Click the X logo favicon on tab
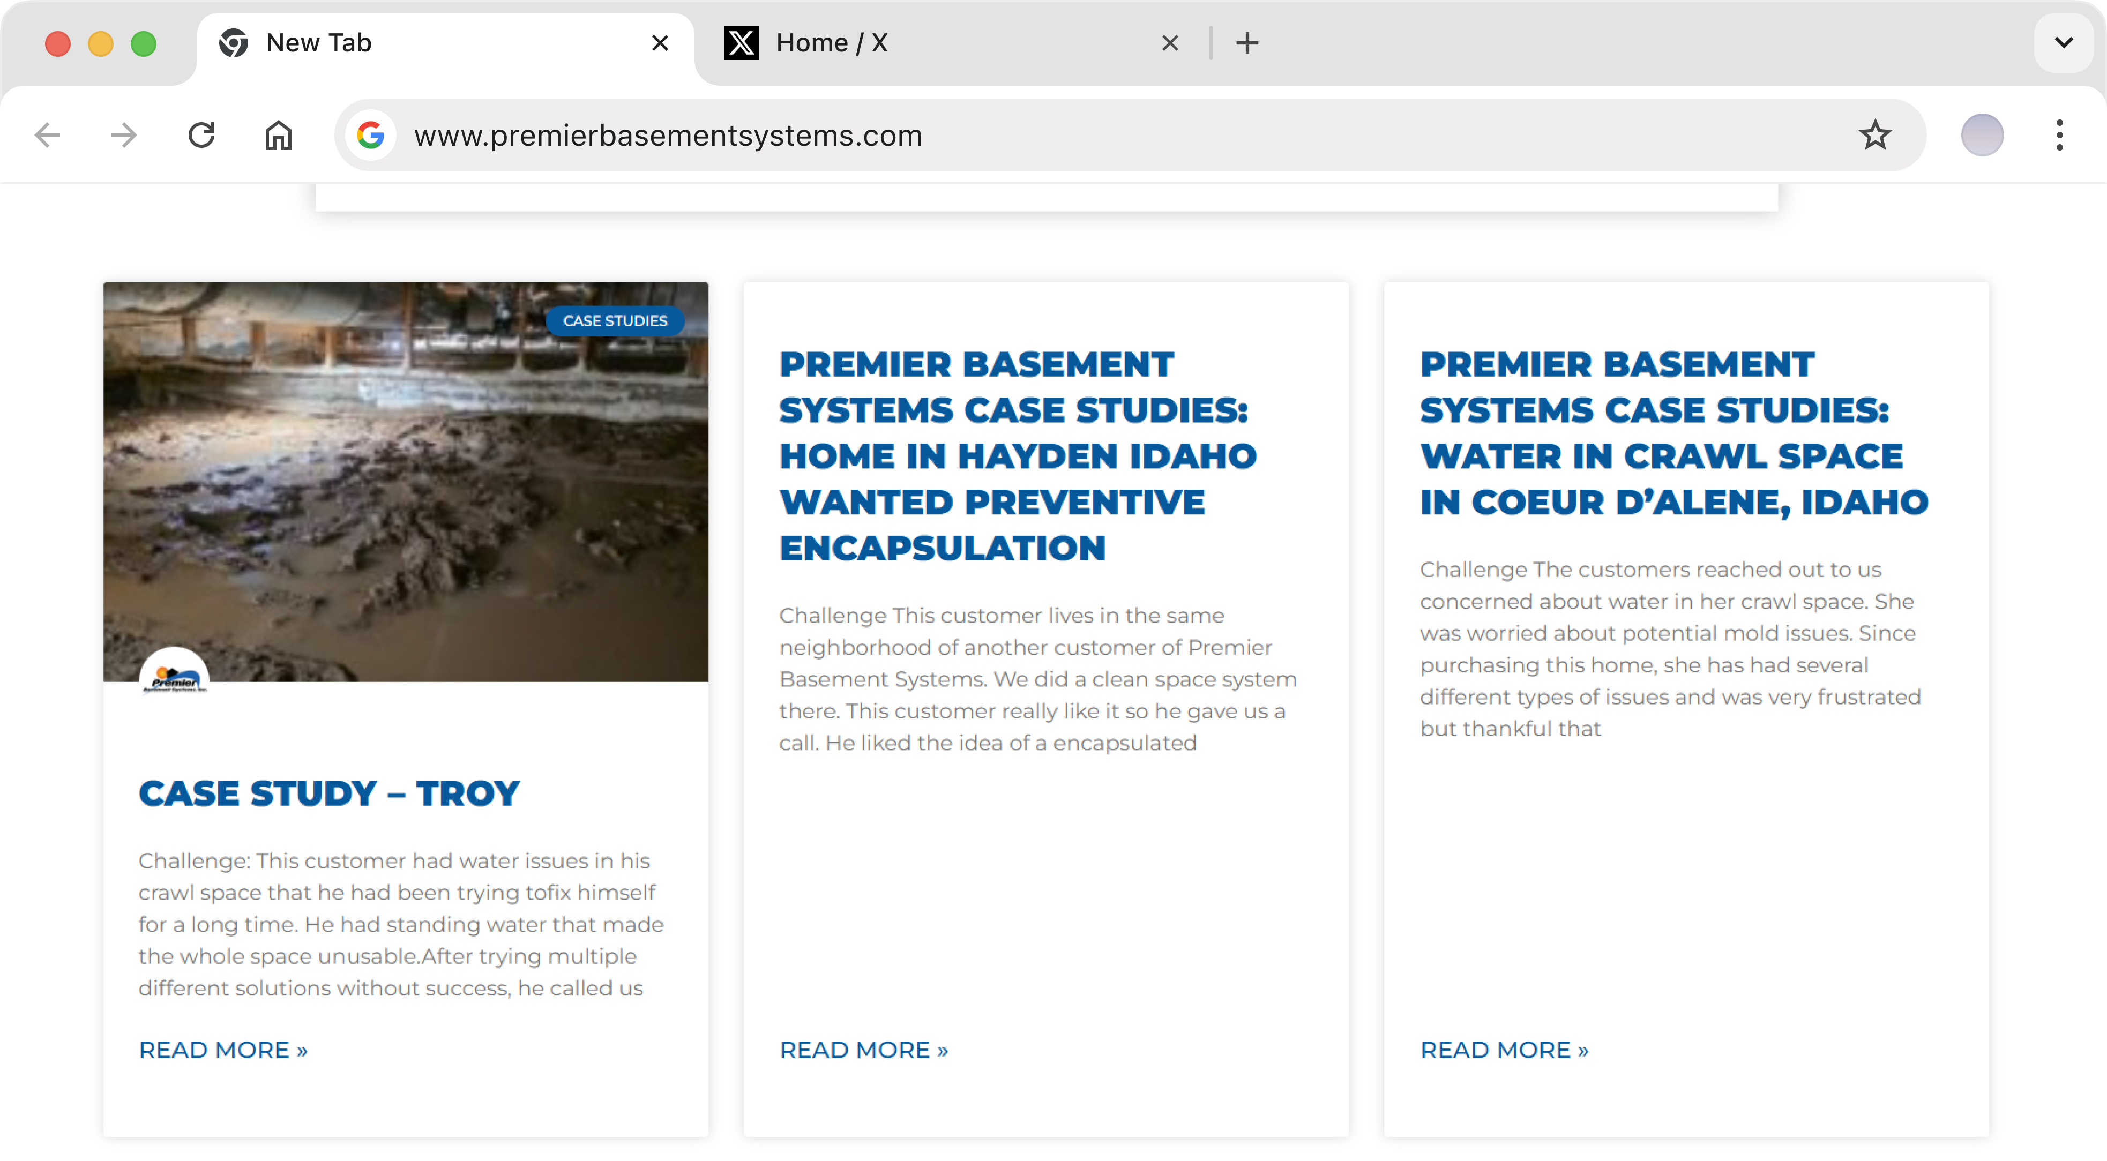Screen dimensions: 2107x1161 [x=741, y=42]
